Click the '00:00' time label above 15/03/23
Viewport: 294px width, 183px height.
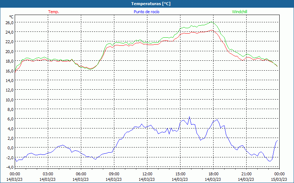(x=279, y=174)
